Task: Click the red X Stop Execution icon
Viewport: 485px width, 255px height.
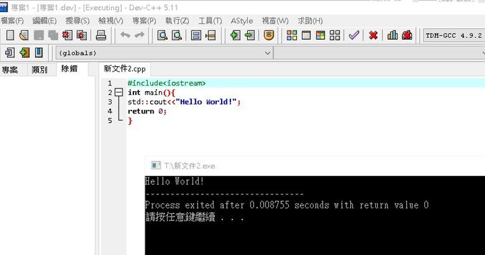Action: click(x=373, y=35)
